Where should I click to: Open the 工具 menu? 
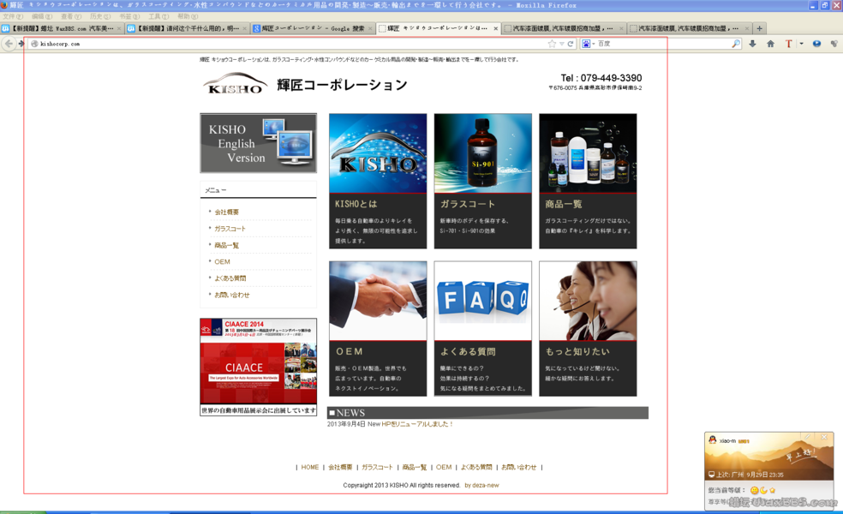pos(158,15)
